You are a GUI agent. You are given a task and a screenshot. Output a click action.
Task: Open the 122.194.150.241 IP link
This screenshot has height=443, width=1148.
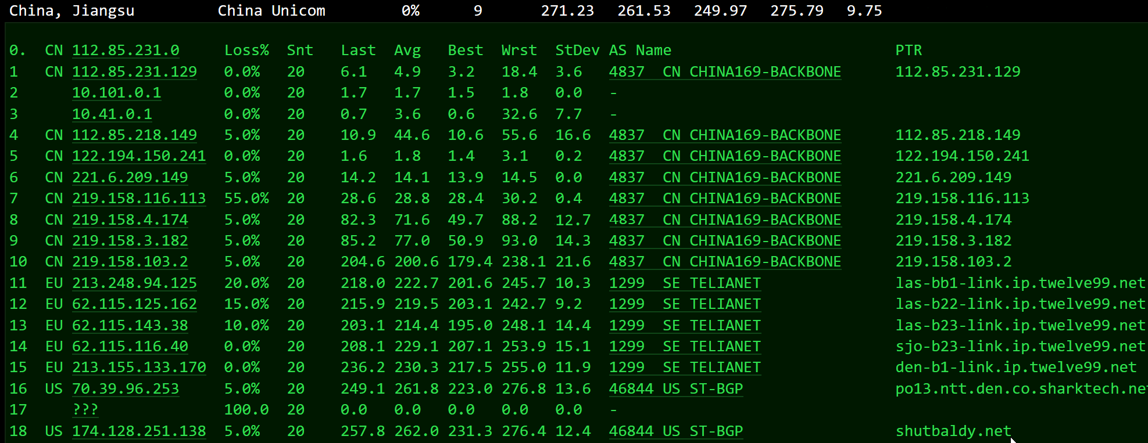click(x=139, y=156)
